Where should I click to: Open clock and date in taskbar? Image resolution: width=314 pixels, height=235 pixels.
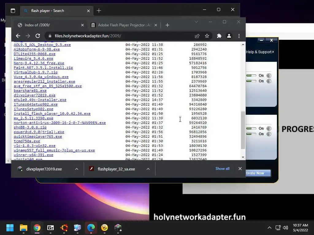(301, 228)
